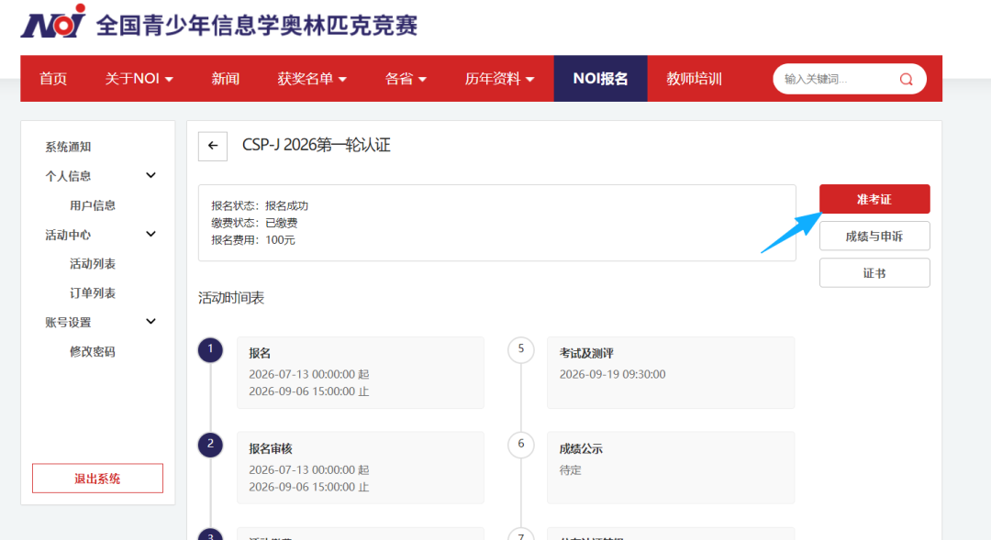Click the 2026-09-19 09:30:00 exam time
The height and width of the screenshot is (540, 991).
(612, 374)
